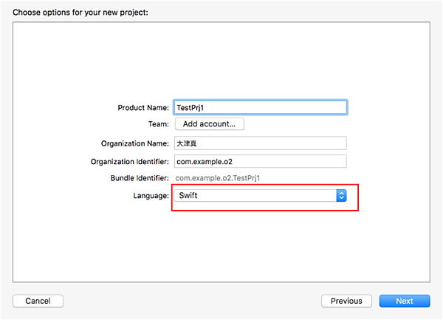Click the Team label

158,125
